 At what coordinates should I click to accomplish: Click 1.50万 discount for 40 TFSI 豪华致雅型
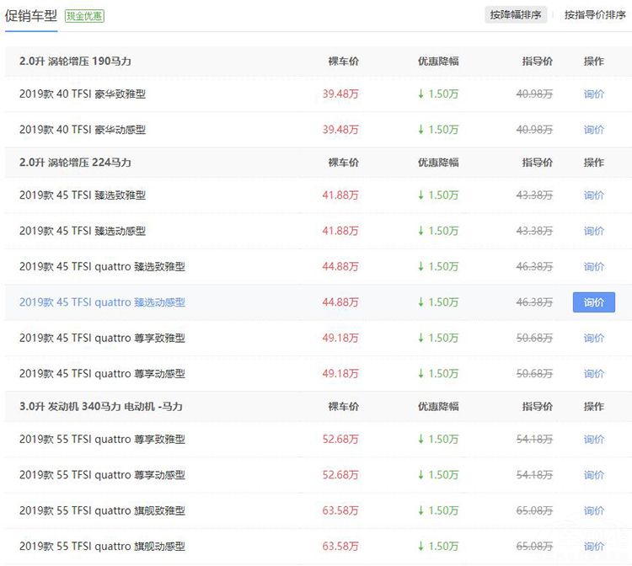(438, 93)
